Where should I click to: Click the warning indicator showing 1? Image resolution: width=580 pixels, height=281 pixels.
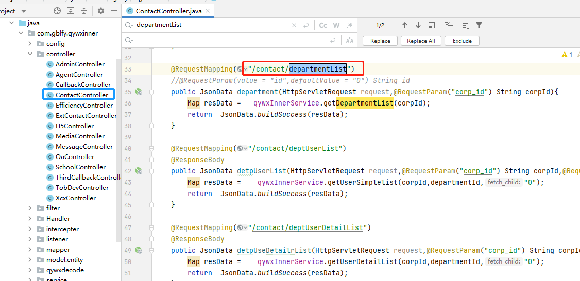(x=567, y=55)
